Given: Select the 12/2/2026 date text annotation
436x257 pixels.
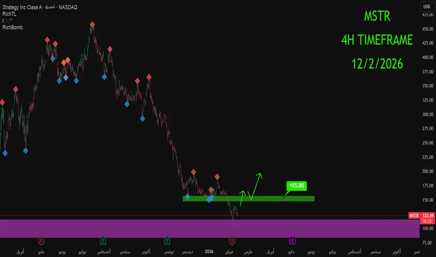Looking at the screenshot, I should click(x=378, y=64).
